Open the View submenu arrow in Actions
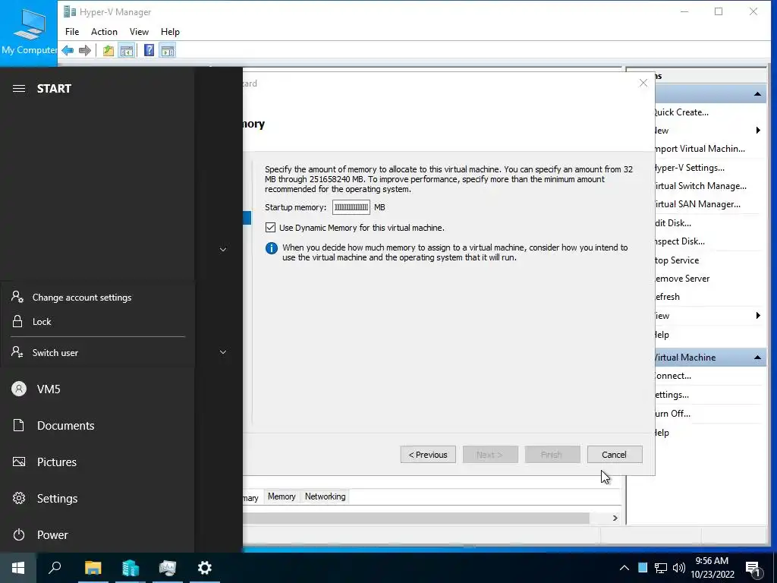777x583 pixels. click(758, 315)
